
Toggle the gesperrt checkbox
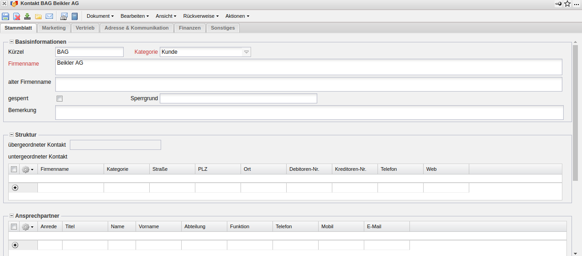pos(59,98)
